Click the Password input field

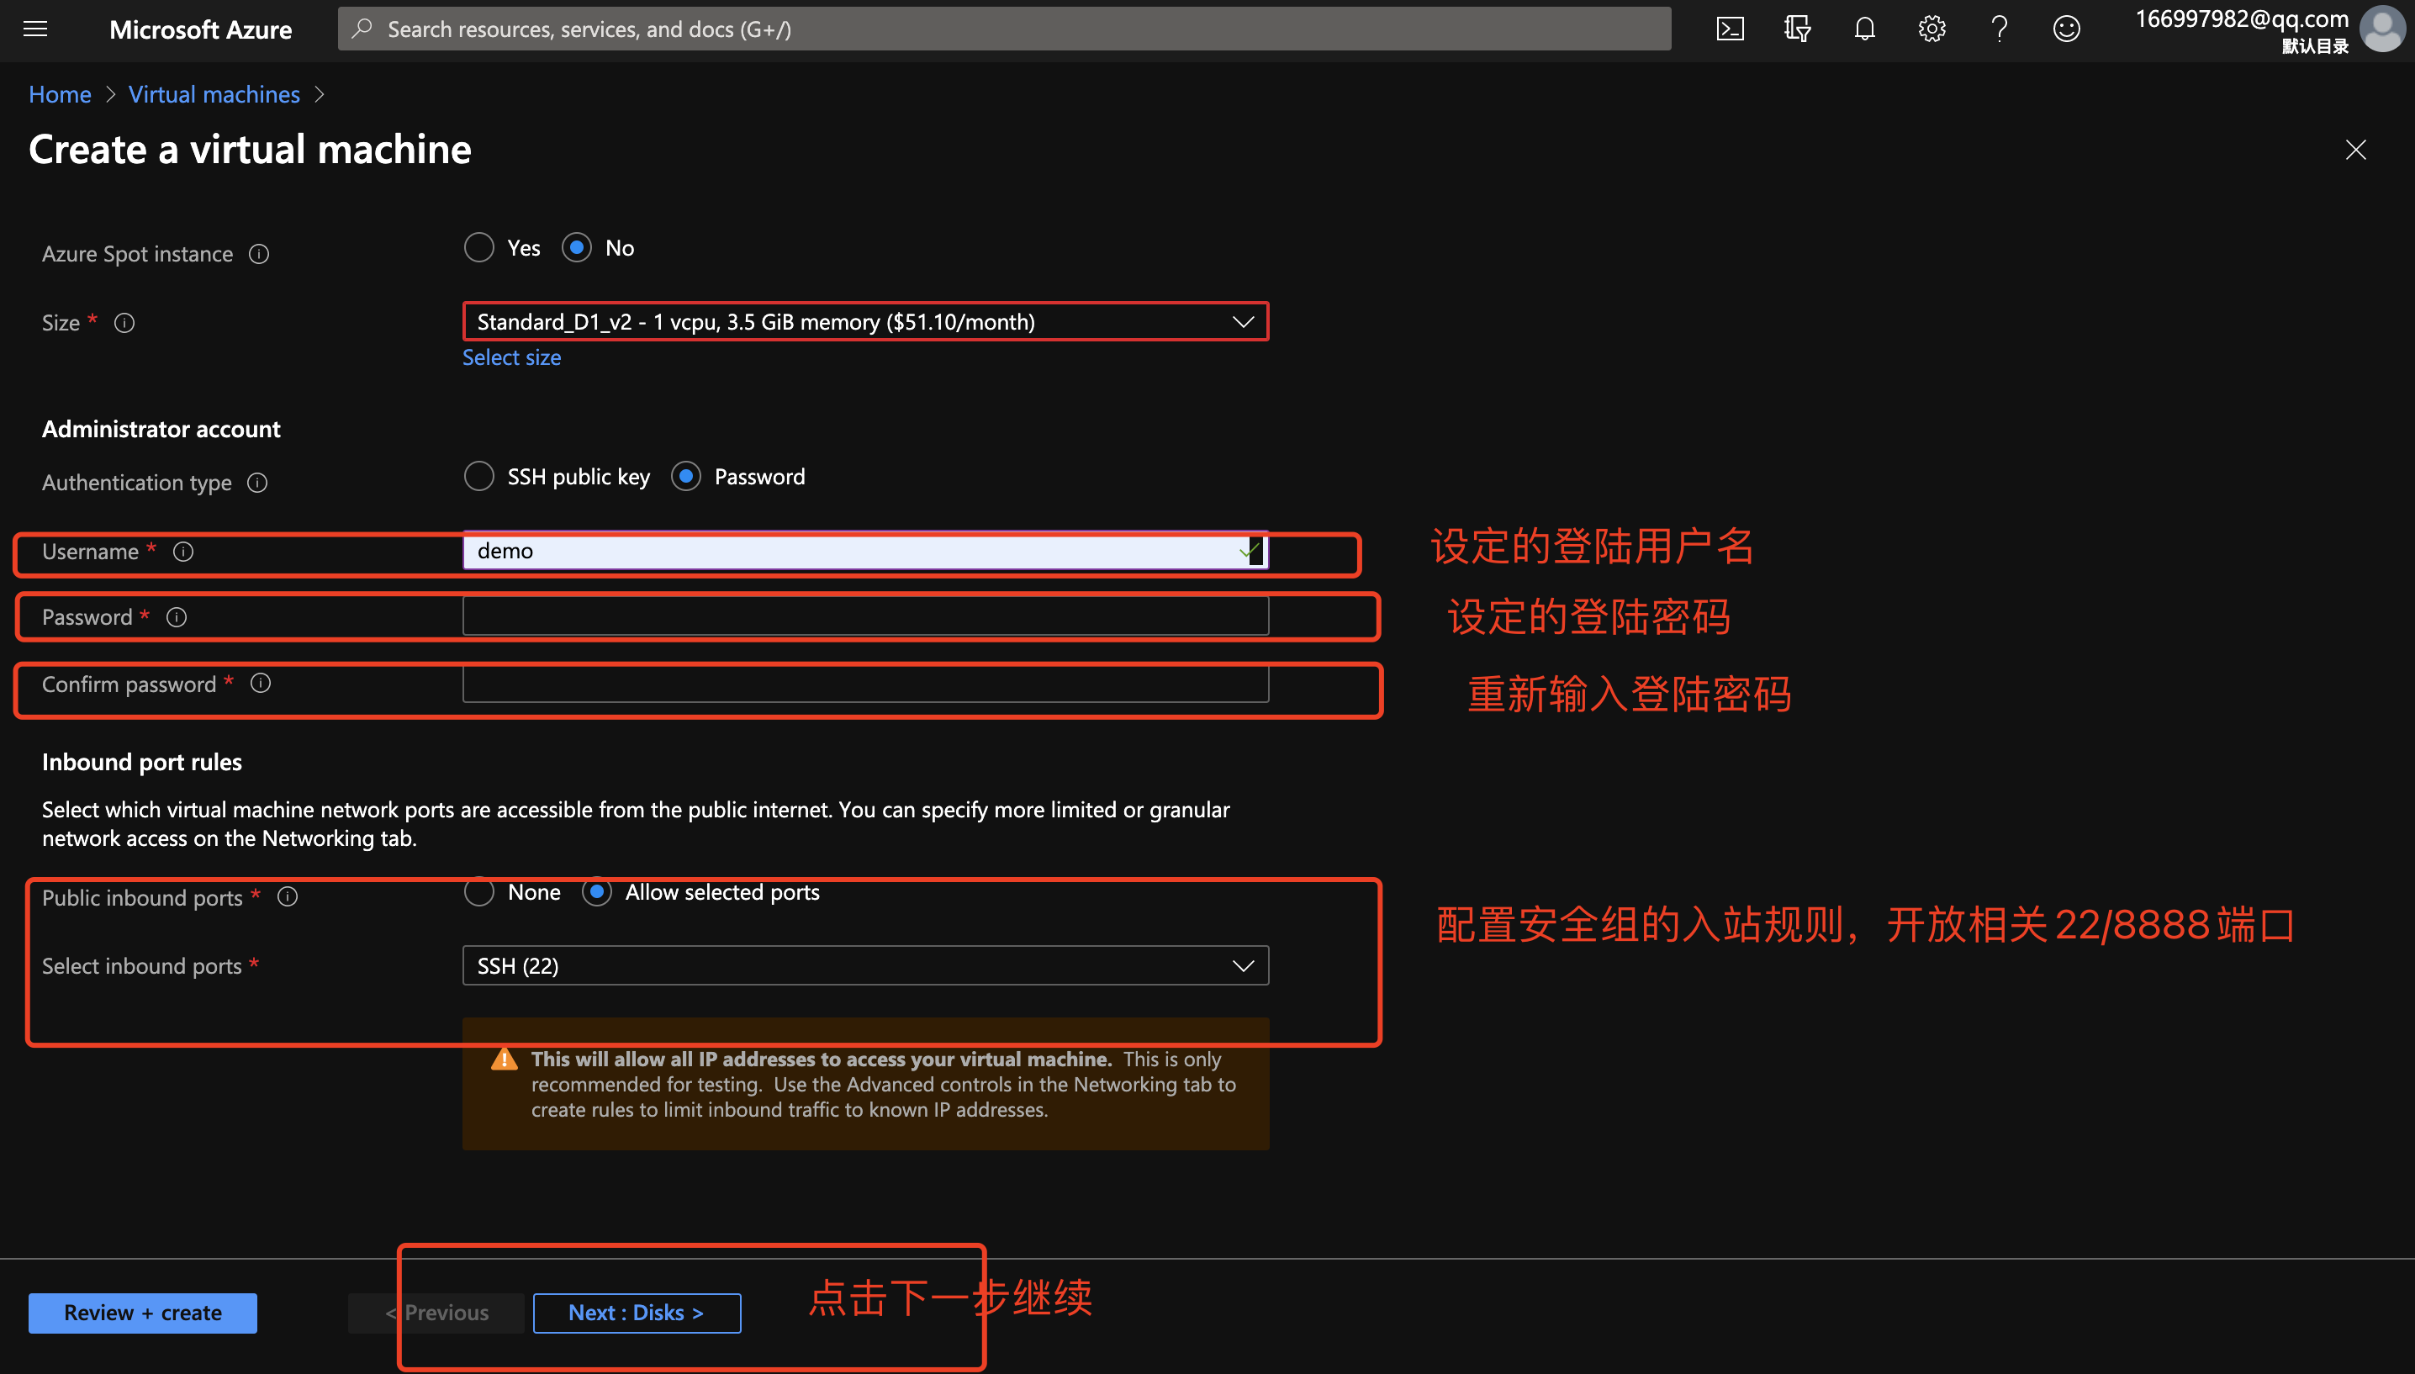[865, 616]
